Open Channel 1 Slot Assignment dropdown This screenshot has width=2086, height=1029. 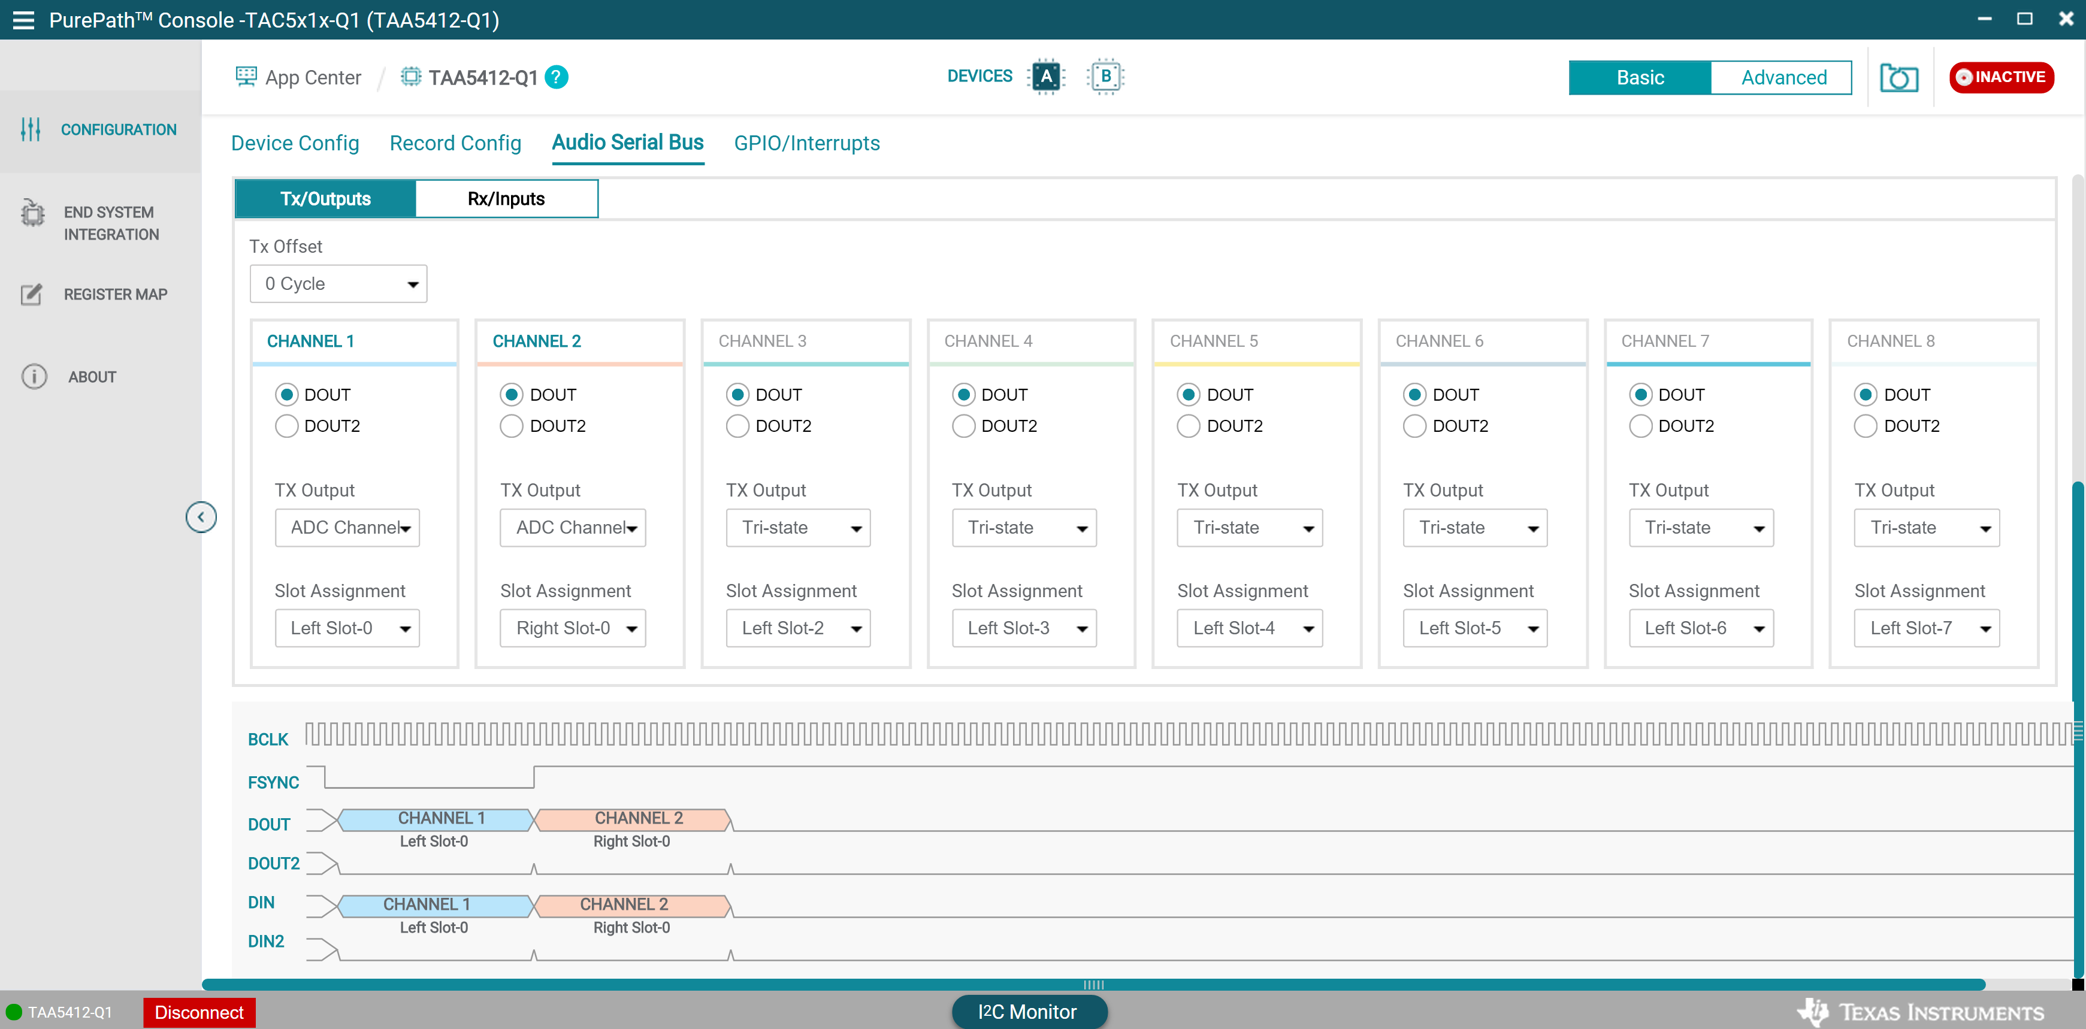tap(347, 628)
